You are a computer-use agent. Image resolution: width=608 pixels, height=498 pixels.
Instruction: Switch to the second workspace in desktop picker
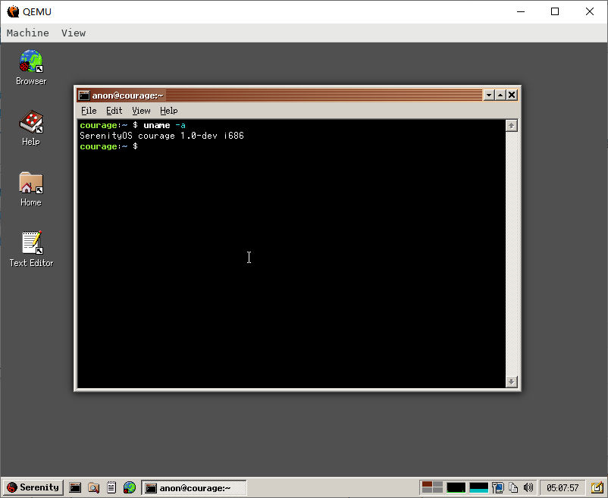(437, 484)
